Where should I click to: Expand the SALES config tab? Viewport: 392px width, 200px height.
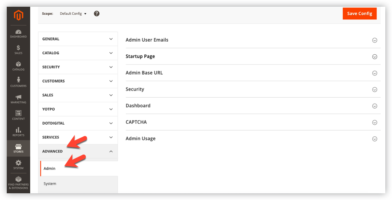78,95
